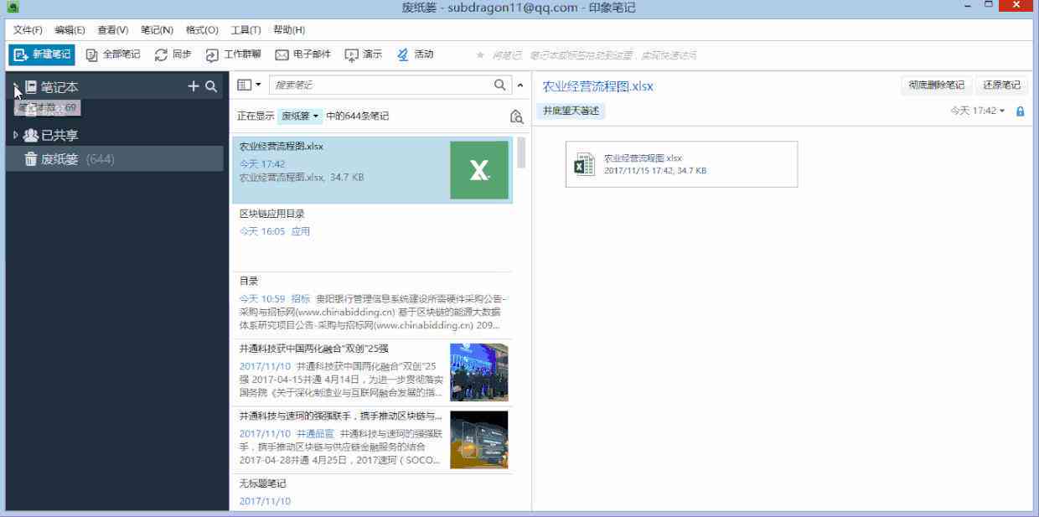Open the 格式(O) menu
1039x517 pixels.
point(202,30)
